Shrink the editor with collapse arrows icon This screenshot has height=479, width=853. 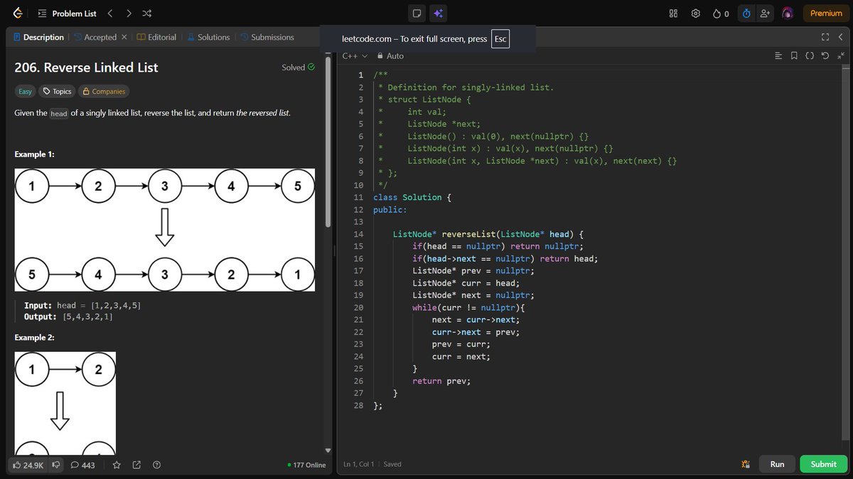tap(841, 56)
